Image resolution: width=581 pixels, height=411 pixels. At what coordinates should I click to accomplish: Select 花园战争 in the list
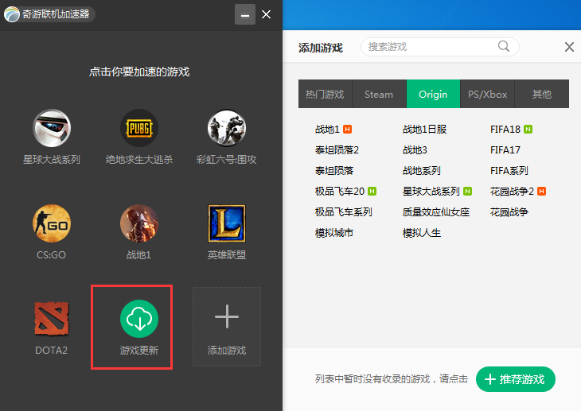[x=509, y=212]
